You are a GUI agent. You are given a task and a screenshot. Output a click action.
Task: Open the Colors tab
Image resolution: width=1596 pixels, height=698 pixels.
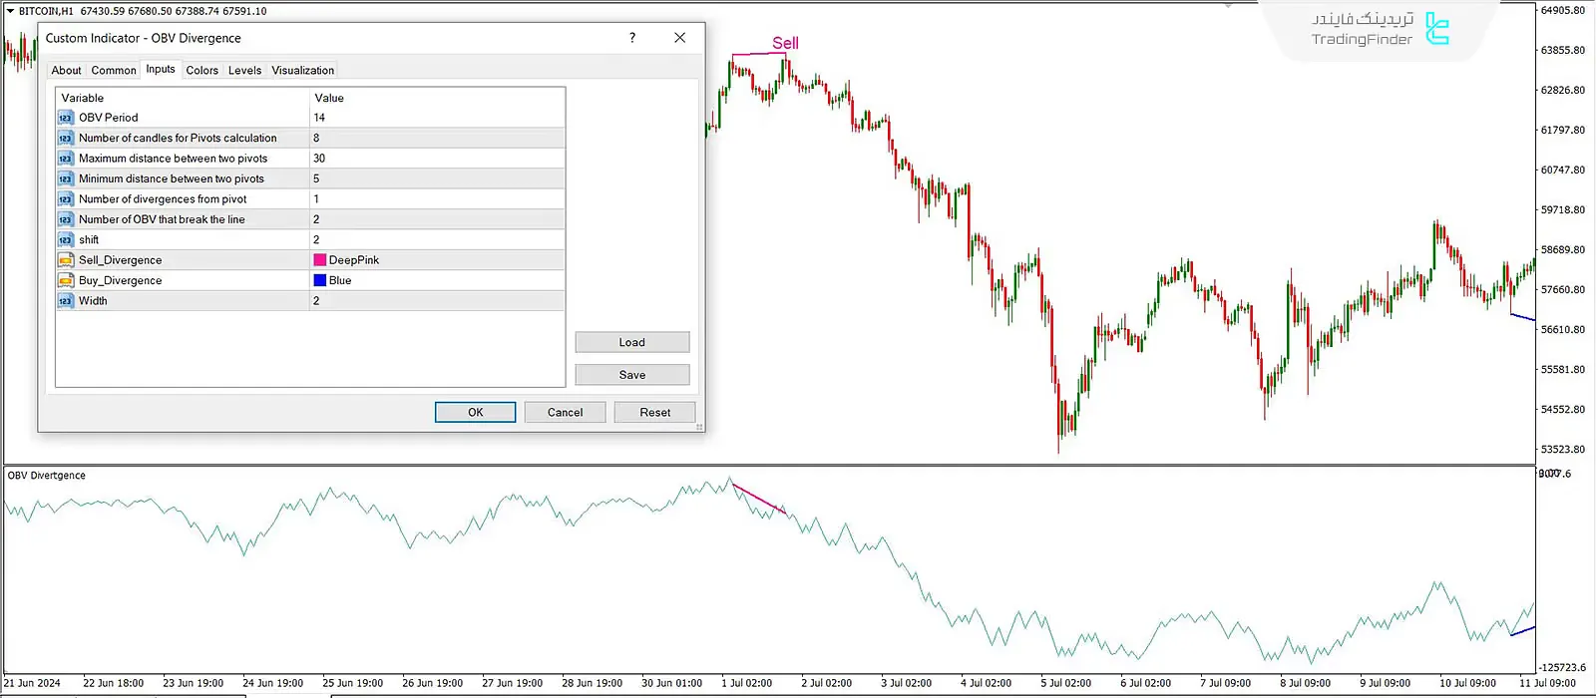click(x=201, y=71)
